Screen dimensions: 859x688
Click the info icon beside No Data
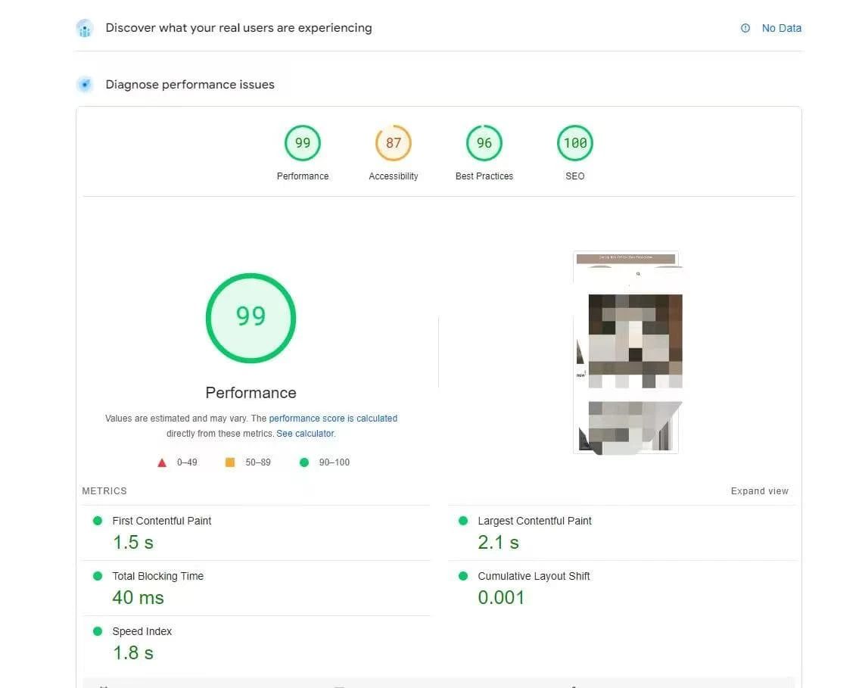(x=745, y=28)
